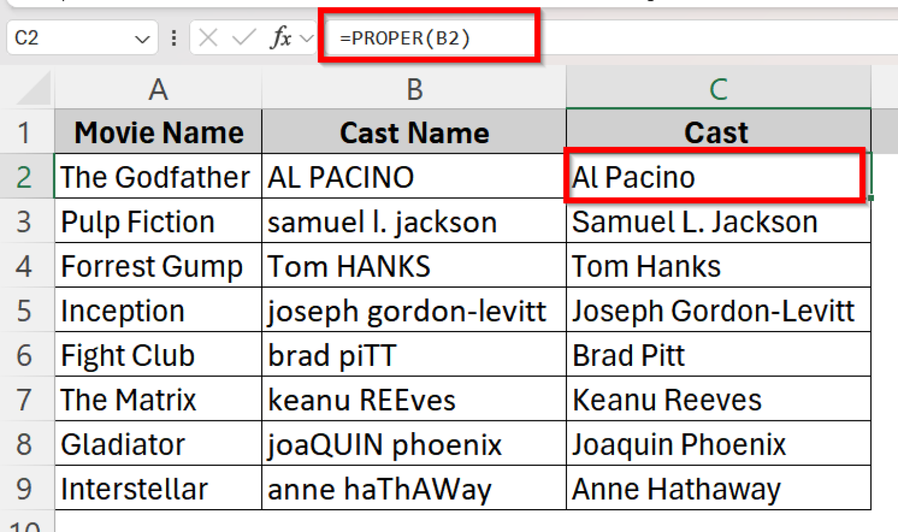Select column C header
This screenshot has width=898, height=532.
tap(717, 89)
